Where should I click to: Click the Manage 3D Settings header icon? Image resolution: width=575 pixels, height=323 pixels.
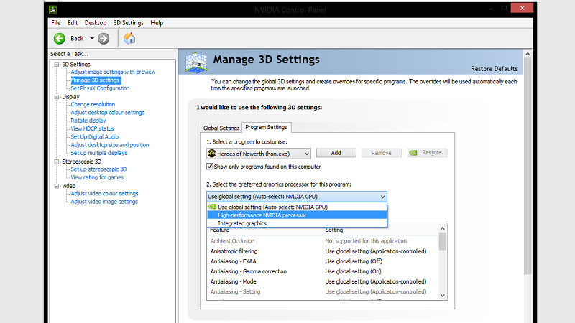198,61
